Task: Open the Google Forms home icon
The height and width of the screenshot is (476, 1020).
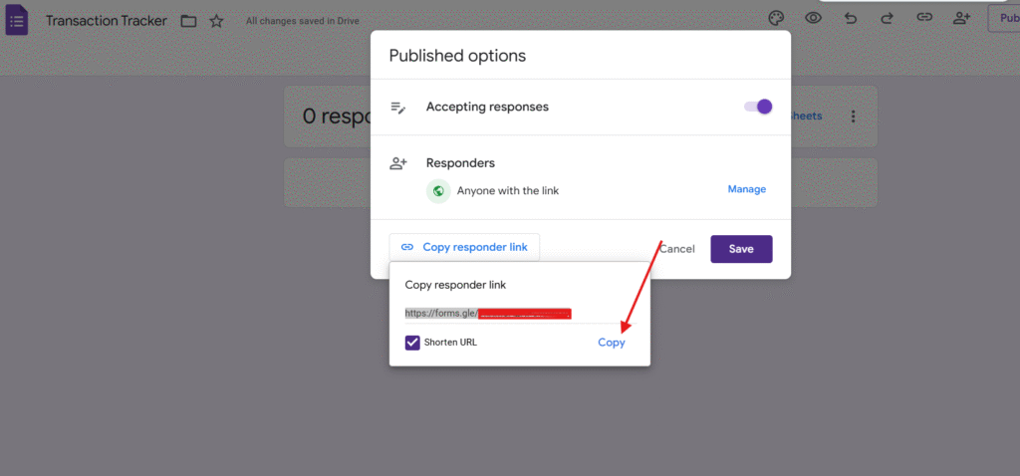Action: (17, 20)
